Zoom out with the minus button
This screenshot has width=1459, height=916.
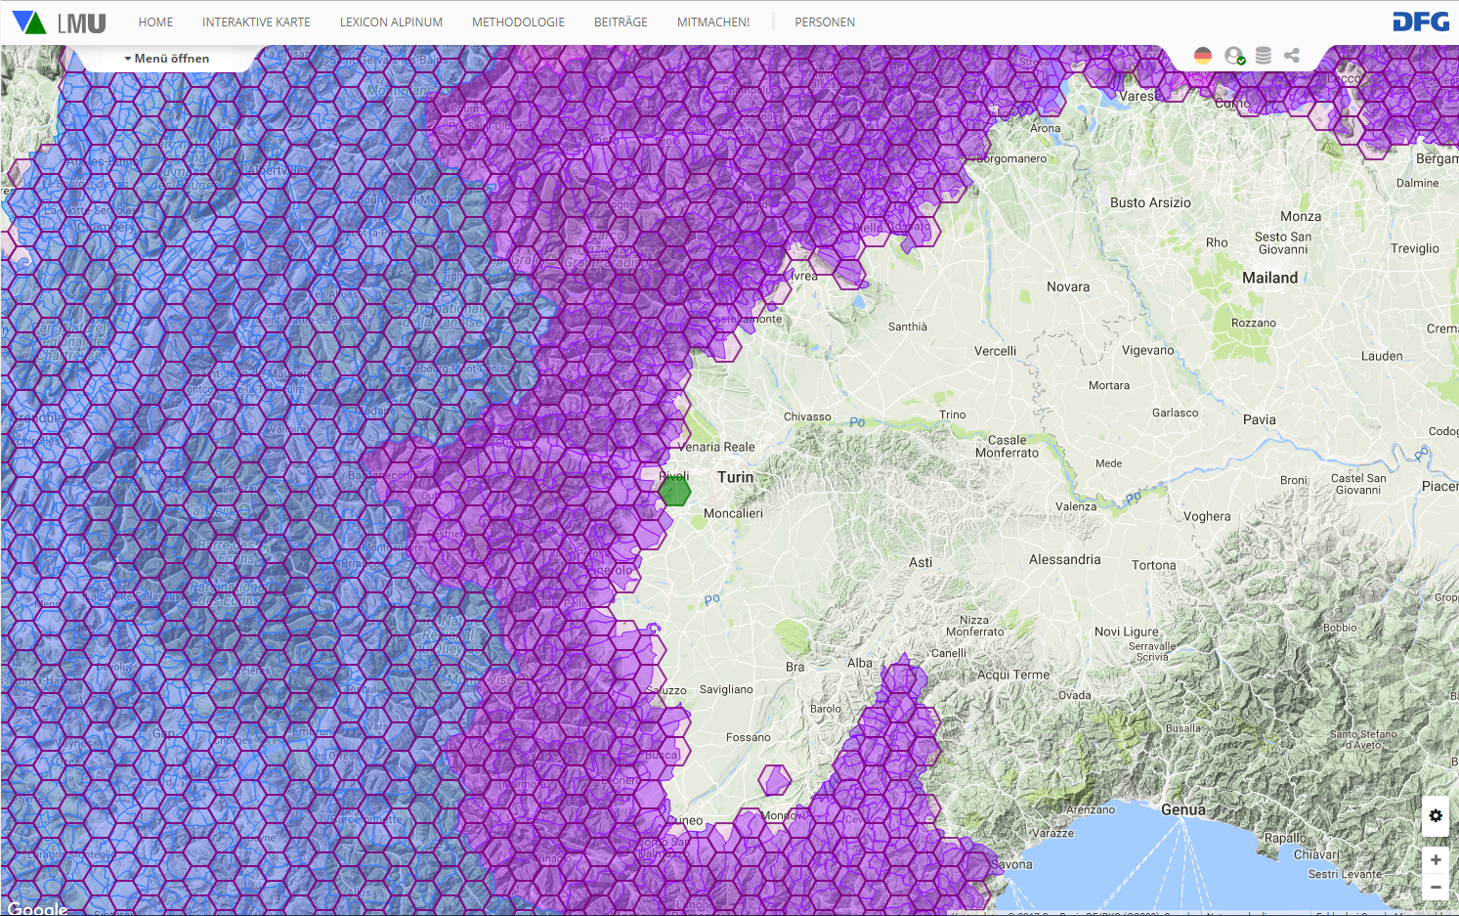tap(1436, 888)
